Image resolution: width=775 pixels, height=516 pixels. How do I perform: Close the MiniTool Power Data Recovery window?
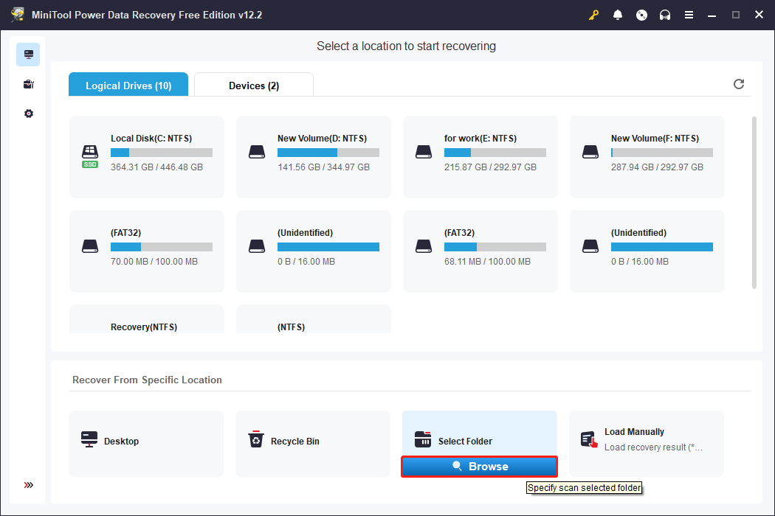pos(759,15)
